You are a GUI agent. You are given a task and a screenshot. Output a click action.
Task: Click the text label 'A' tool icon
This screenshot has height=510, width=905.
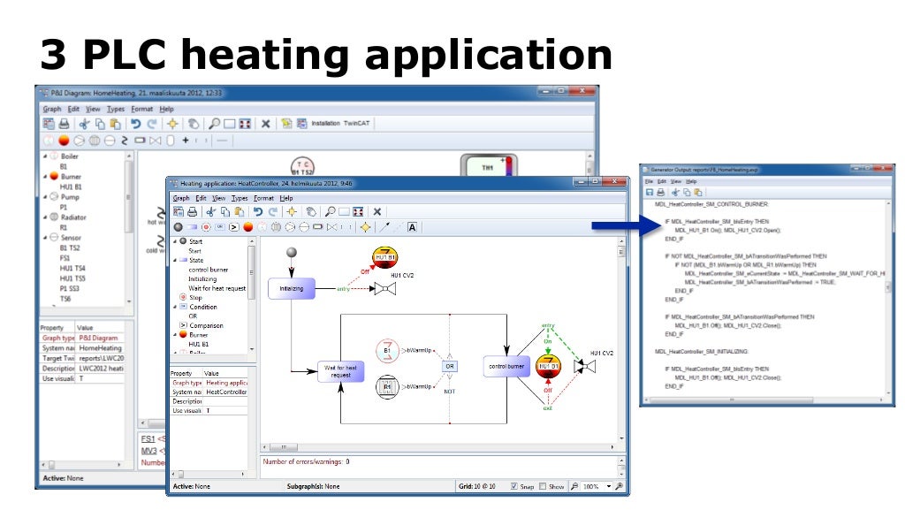(x=412, y=227)
